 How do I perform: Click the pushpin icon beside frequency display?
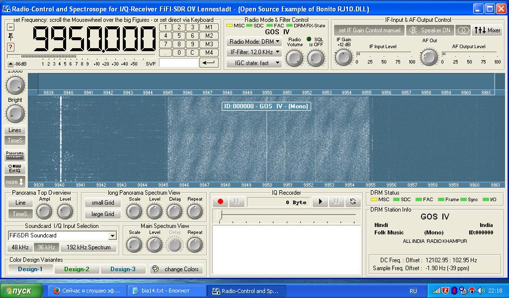[10, 36]
